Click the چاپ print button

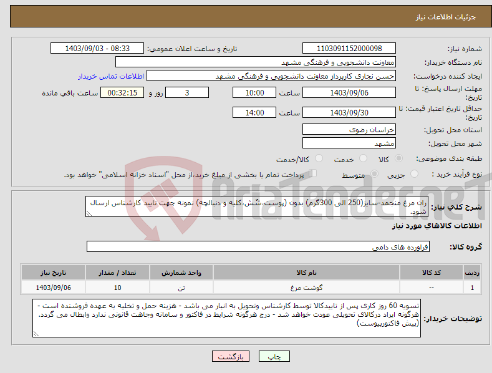tap(274, 356)
